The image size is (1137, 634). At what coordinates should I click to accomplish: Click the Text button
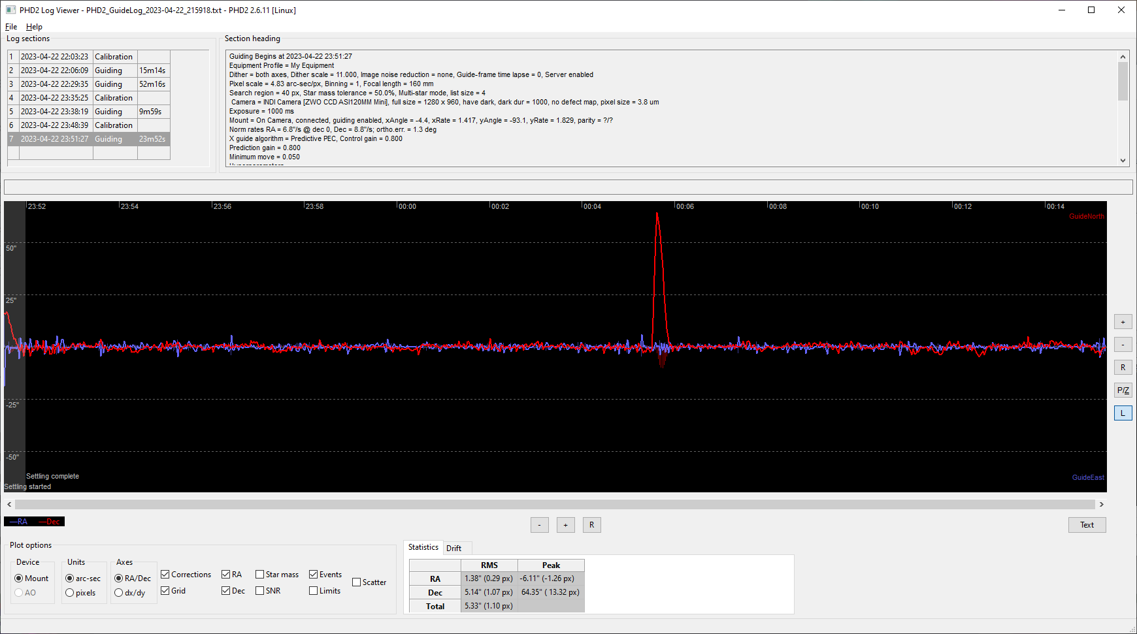coord(1087,525)
